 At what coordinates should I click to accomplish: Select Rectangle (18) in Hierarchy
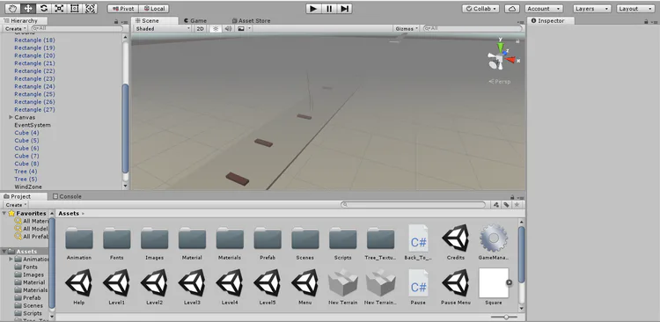[34, 40]
